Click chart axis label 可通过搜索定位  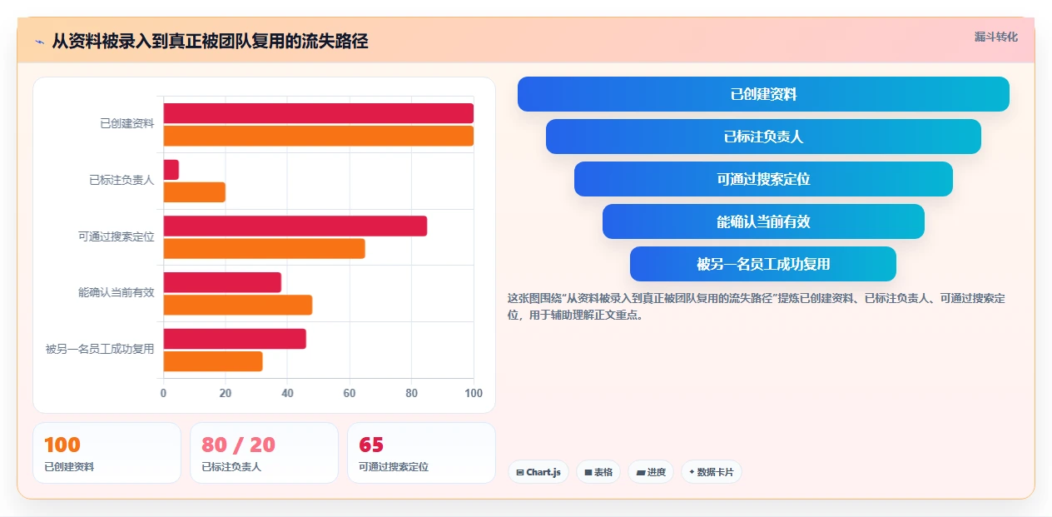point(117,236)
